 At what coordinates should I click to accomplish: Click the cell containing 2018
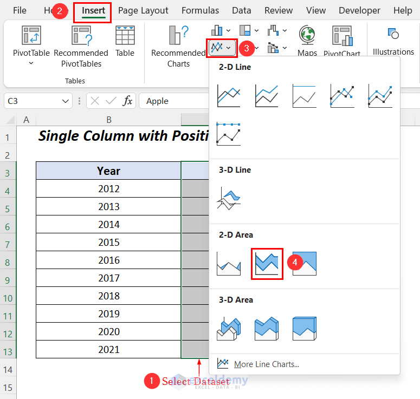(108, 296)
